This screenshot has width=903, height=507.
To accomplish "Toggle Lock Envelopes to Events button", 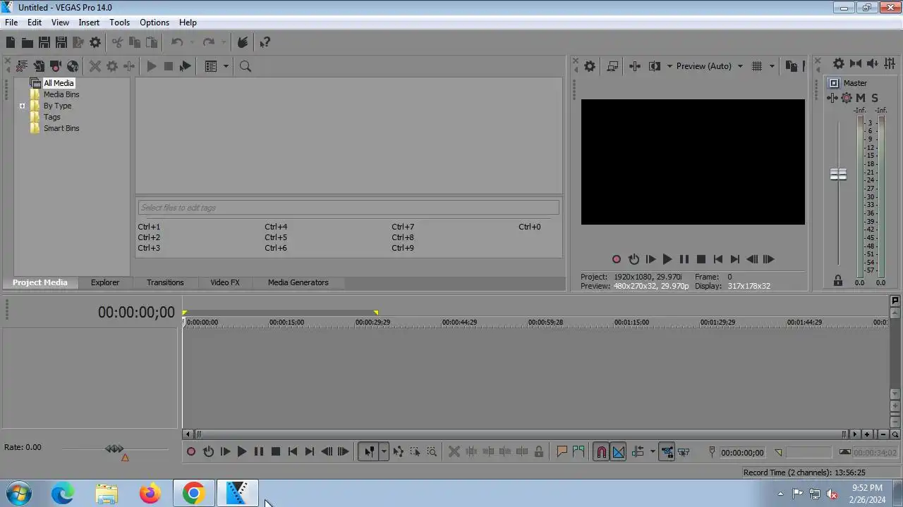I will (667, 452).
